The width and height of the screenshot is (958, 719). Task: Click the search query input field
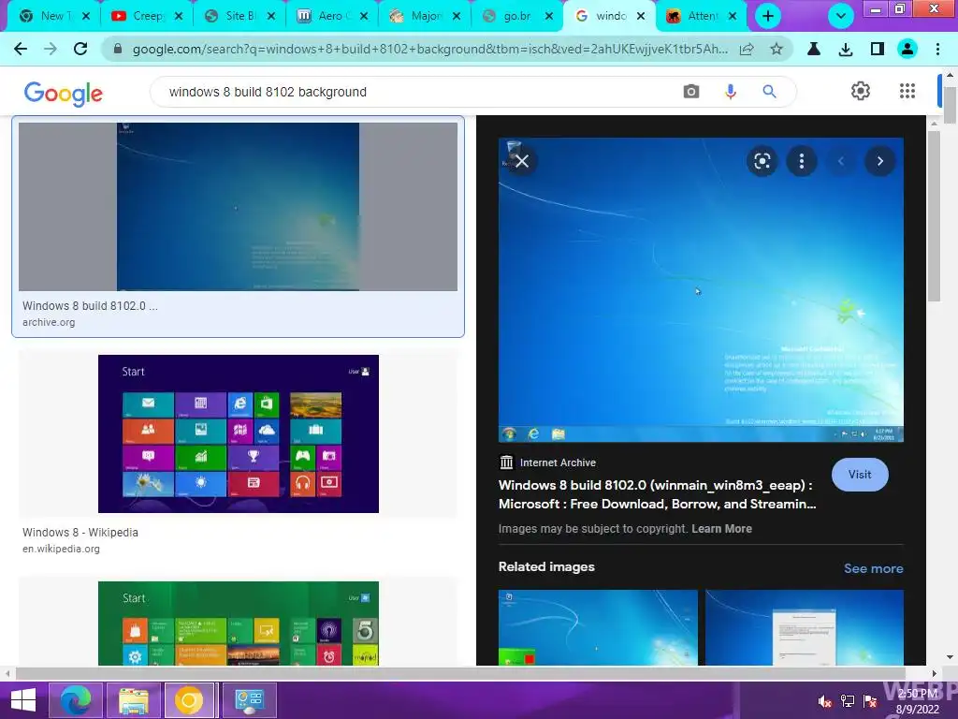(x=415, y=92)
